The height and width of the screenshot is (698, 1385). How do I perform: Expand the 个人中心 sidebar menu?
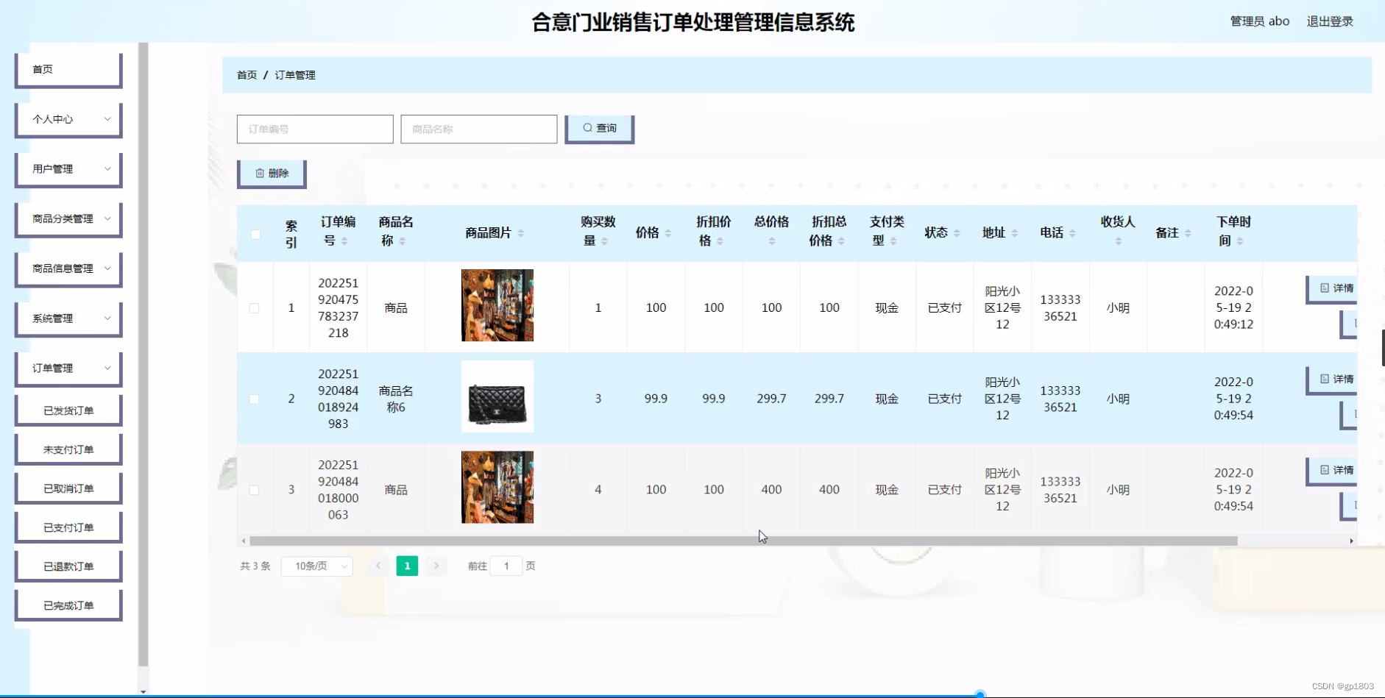[68, 120]
